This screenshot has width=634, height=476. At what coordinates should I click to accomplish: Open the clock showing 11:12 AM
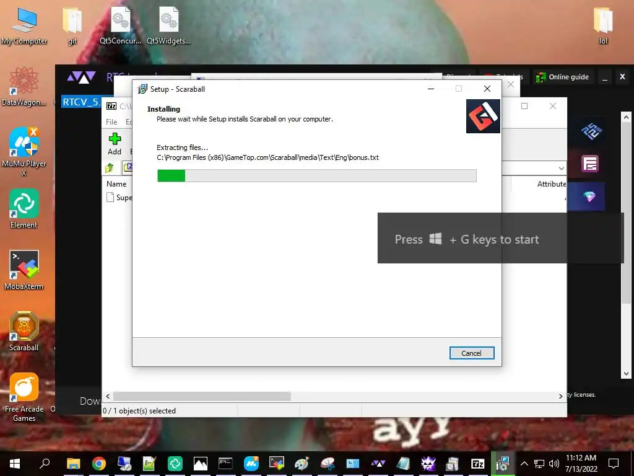581,464
